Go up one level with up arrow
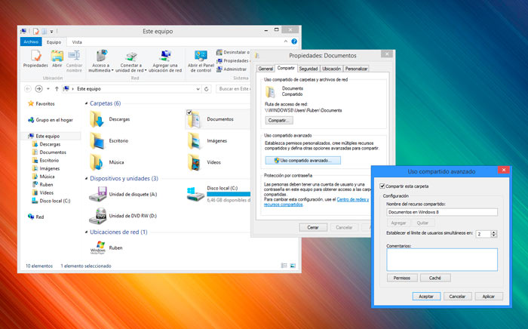Screen dimensions: 528x329 coord(57,89)
